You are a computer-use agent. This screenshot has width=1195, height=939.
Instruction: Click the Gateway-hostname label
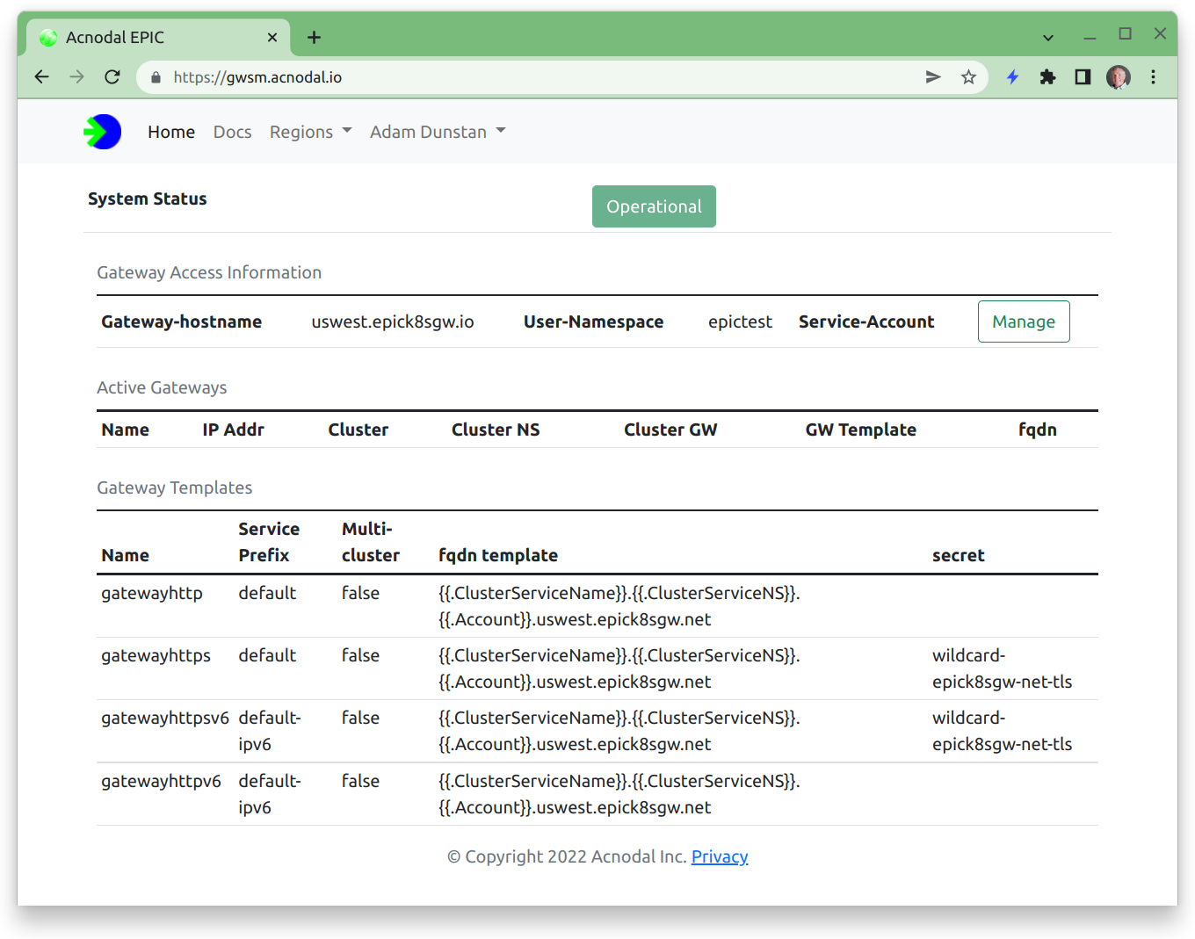(181, 321)
